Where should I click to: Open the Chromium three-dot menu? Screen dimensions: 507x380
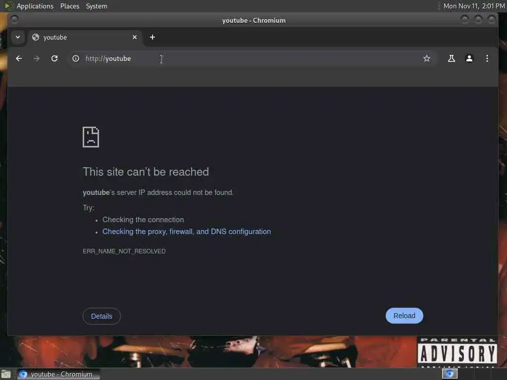[487, 58]
